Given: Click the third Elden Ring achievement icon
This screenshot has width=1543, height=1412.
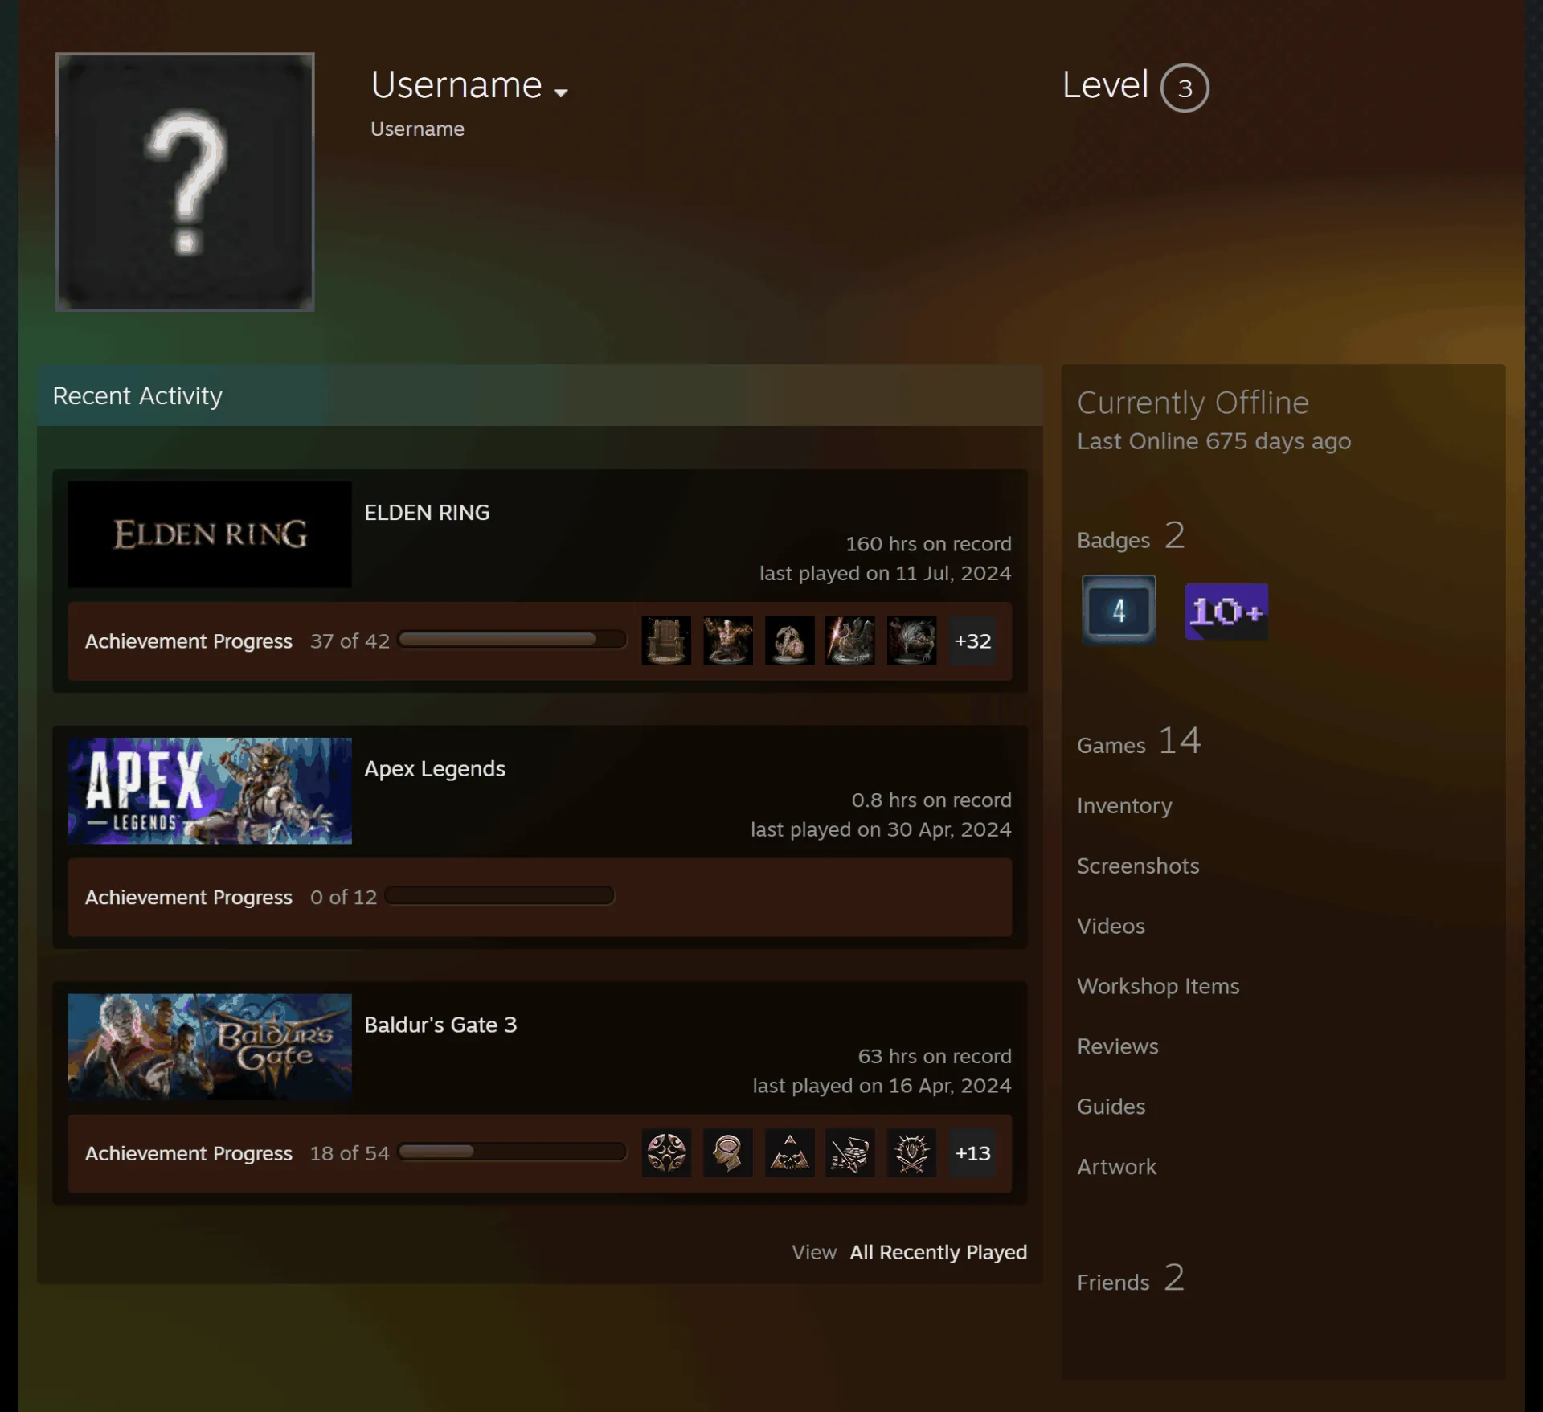Looking at the screenshot, I should (789, 641).
